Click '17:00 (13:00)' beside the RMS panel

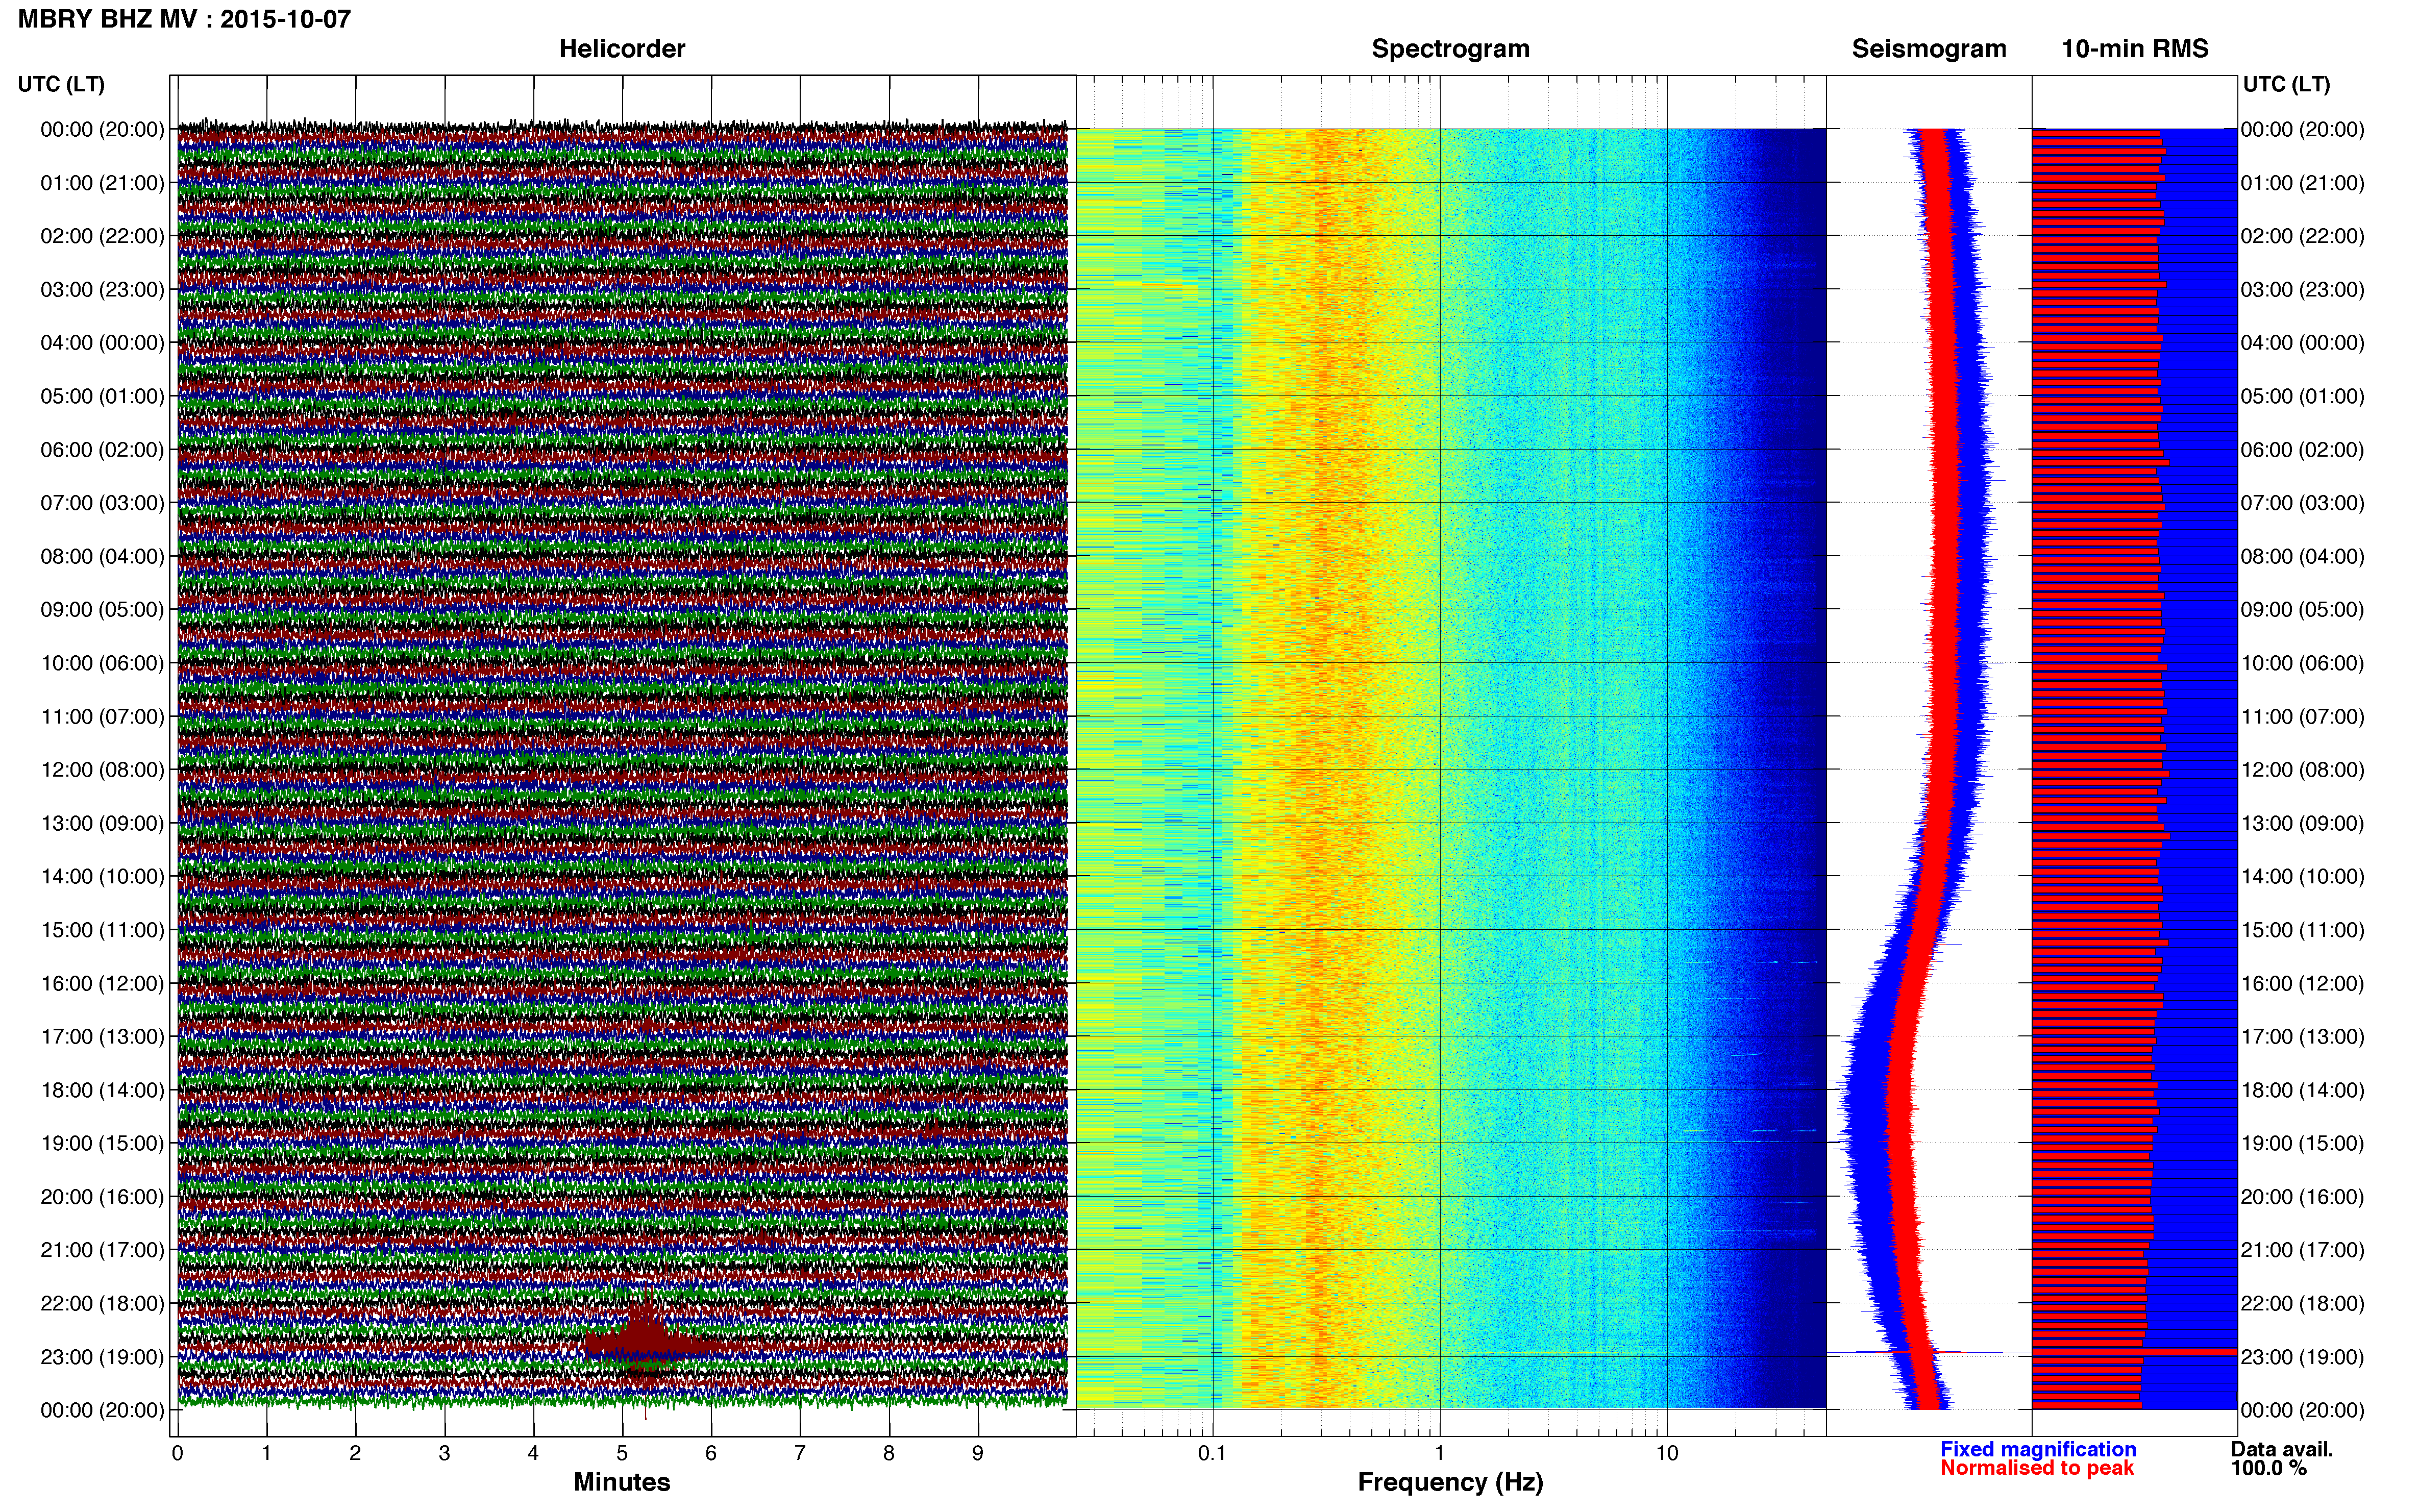pyautogui.click(x=2302, y=1037)
